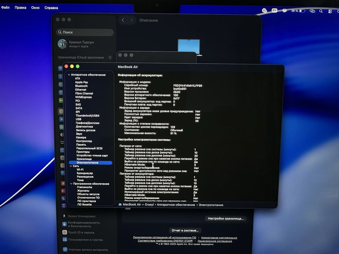Select Bluetooth in the System Information tree
This screenshot has width=339, height=254.
point(81,86)
